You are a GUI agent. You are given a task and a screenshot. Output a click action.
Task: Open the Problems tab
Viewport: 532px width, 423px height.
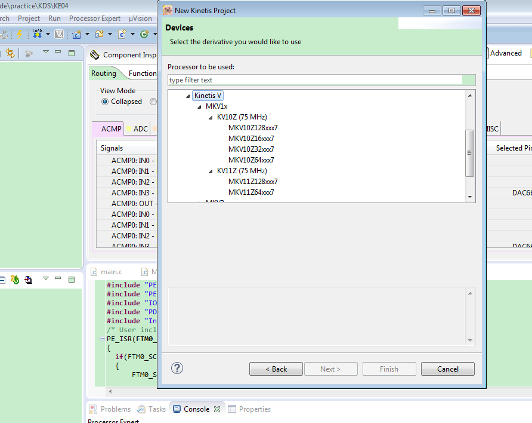click(110, 409)
